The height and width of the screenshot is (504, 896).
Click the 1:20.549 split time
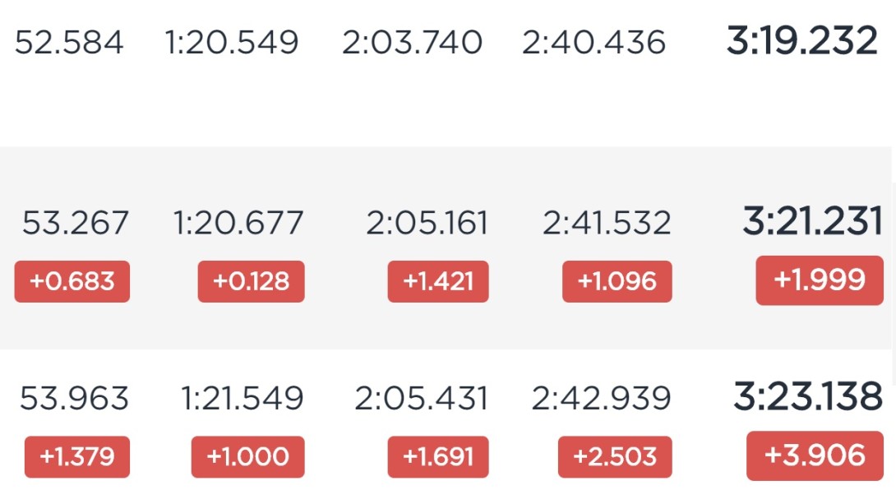coord(232,42)
